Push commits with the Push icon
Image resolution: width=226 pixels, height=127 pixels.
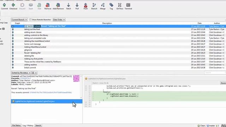[85, 6]
